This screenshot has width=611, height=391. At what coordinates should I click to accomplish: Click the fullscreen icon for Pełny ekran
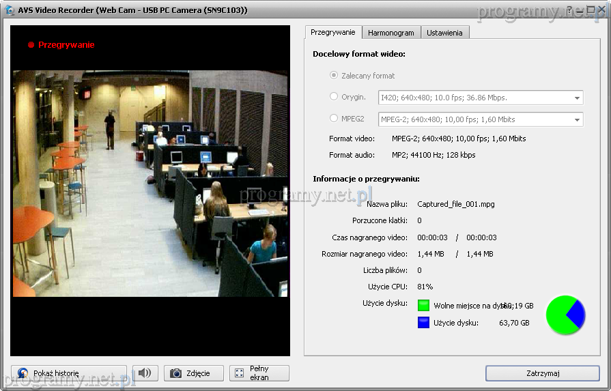(240, 373)
